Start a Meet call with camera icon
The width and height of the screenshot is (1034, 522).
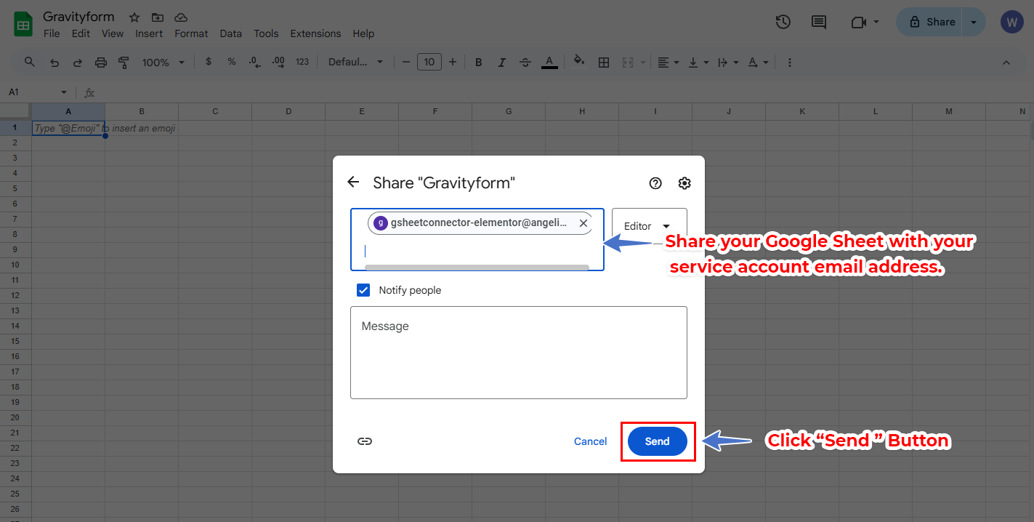tap(858, 22)
